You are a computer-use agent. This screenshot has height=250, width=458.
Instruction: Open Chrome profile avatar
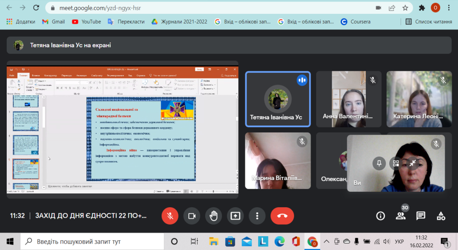[x=435, y=8]
